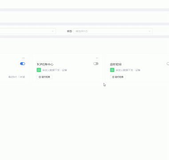Run the 执行任务 button on TCP任务中心
The width and height of the screenshot is (169, 160).
(x=44, y=77)
